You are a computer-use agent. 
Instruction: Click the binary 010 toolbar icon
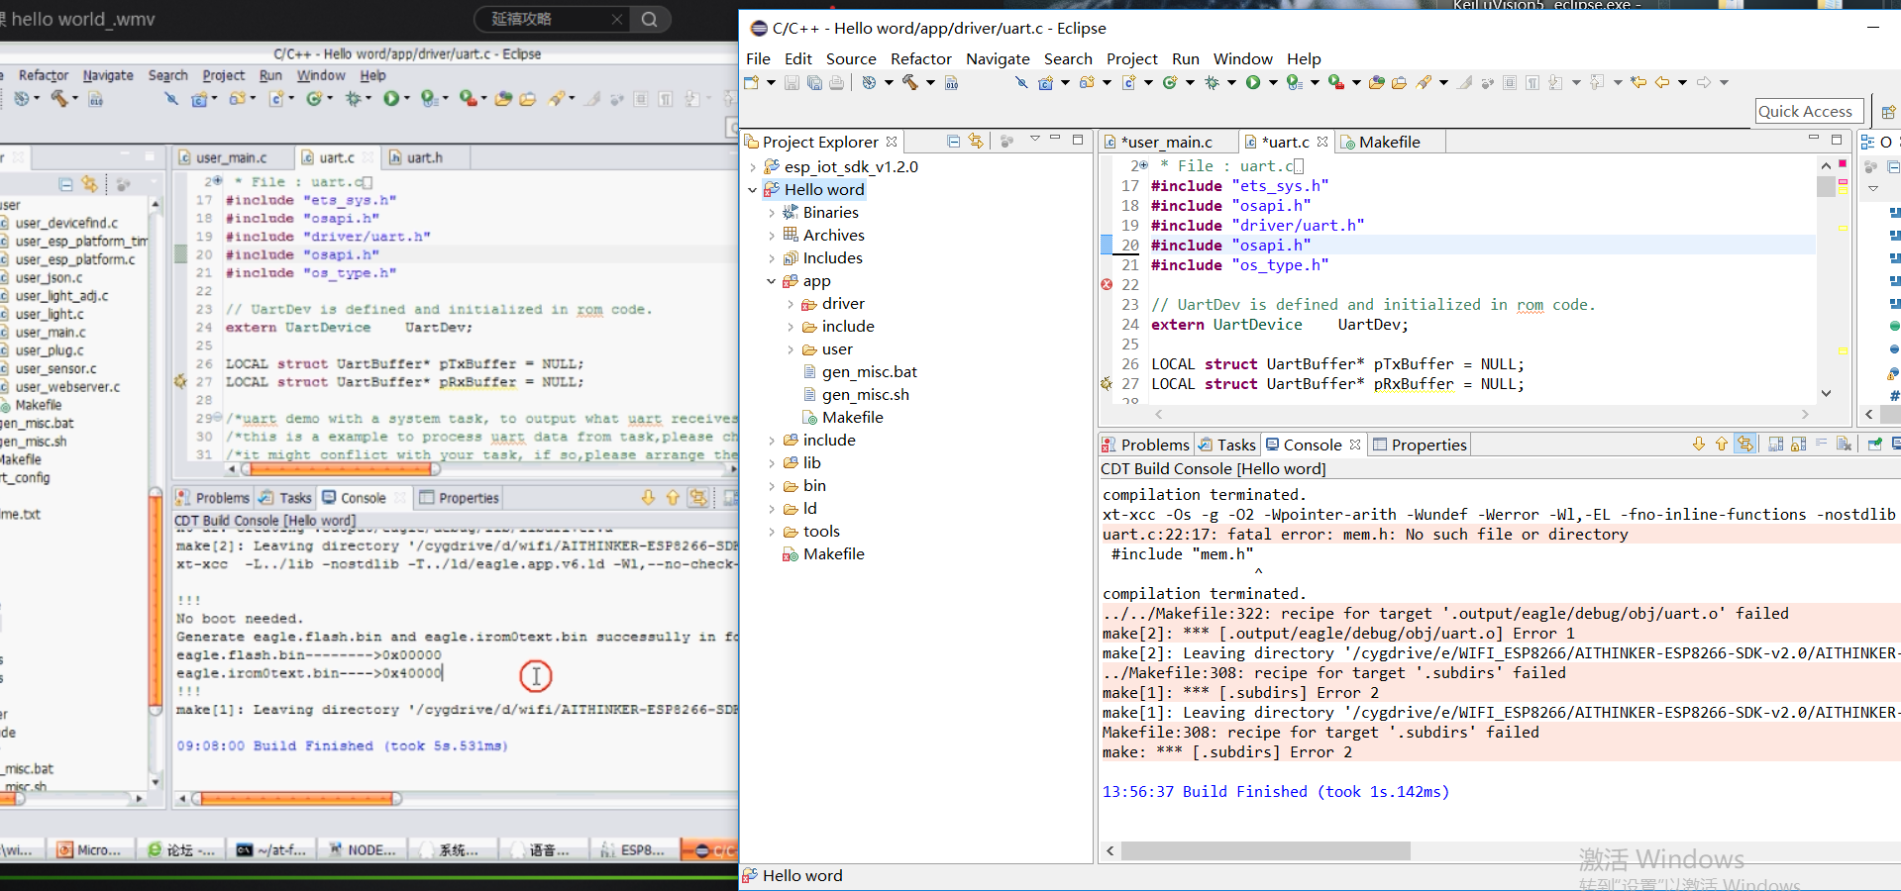point(952,83)
